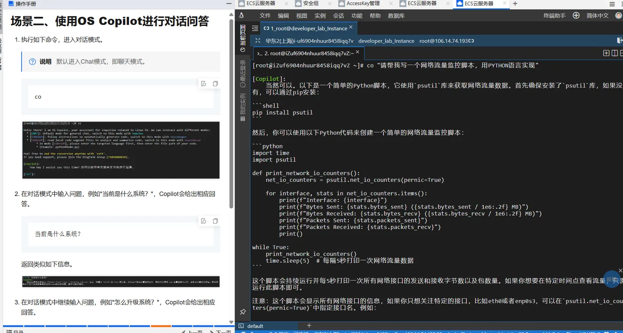This screenshot has width=623, height=333.
Task: Open the 文件 menu
Action: [265, 15]
